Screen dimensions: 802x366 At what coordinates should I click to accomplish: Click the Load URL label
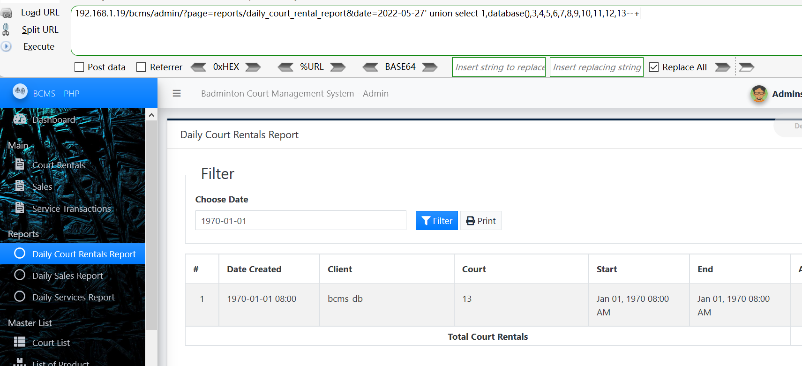coord(40,13)
